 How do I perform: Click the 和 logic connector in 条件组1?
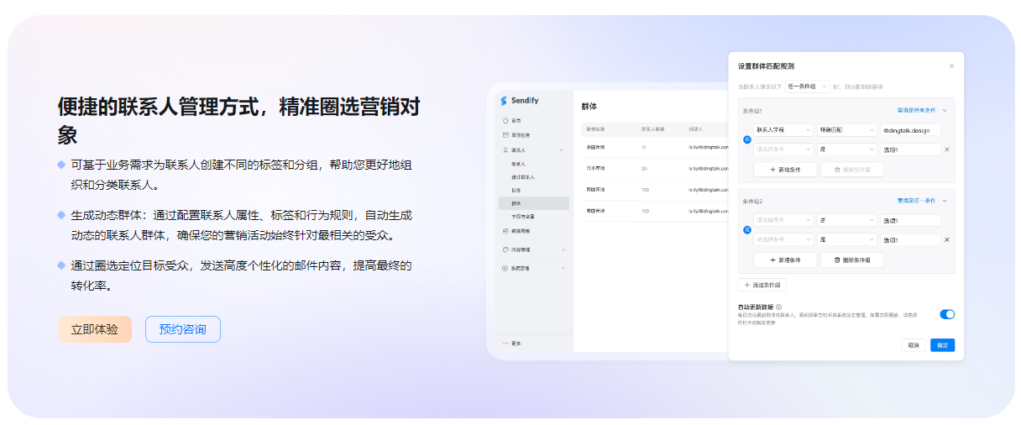(x=747, y=139)
